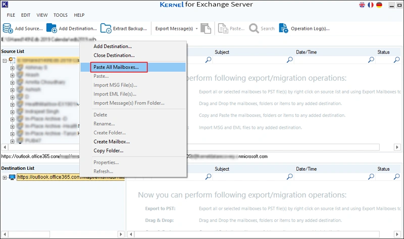Click search icon left of destination Subject field

click(x=209, y=177)
